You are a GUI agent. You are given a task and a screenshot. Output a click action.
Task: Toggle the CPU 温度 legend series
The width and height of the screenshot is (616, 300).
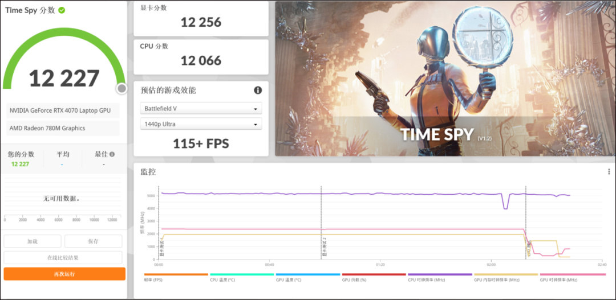pos(242,278)
